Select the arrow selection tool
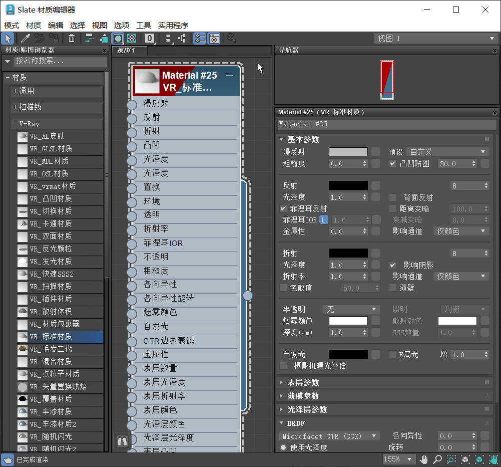Screen dimensions: 501x467 pyautogui.click(x=8, y=39)
